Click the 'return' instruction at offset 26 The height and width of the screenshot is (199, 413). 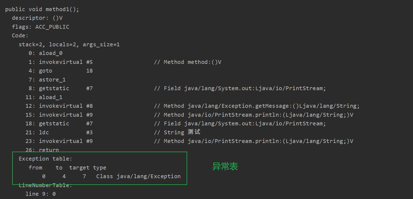[49, 150]
